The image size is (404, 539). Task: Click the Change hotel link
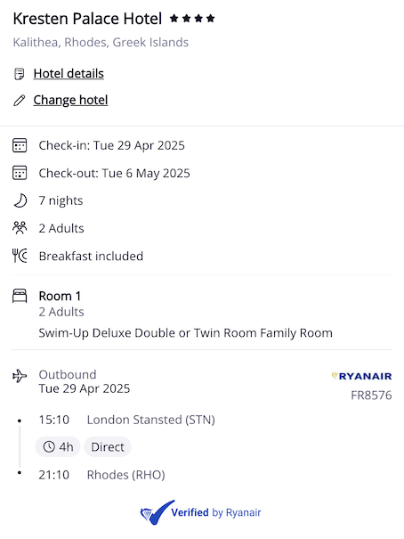pos(70,100)
